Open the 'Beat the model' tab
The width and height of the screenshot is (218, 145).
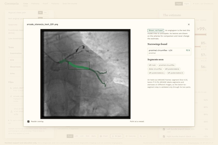coord(70,4)
